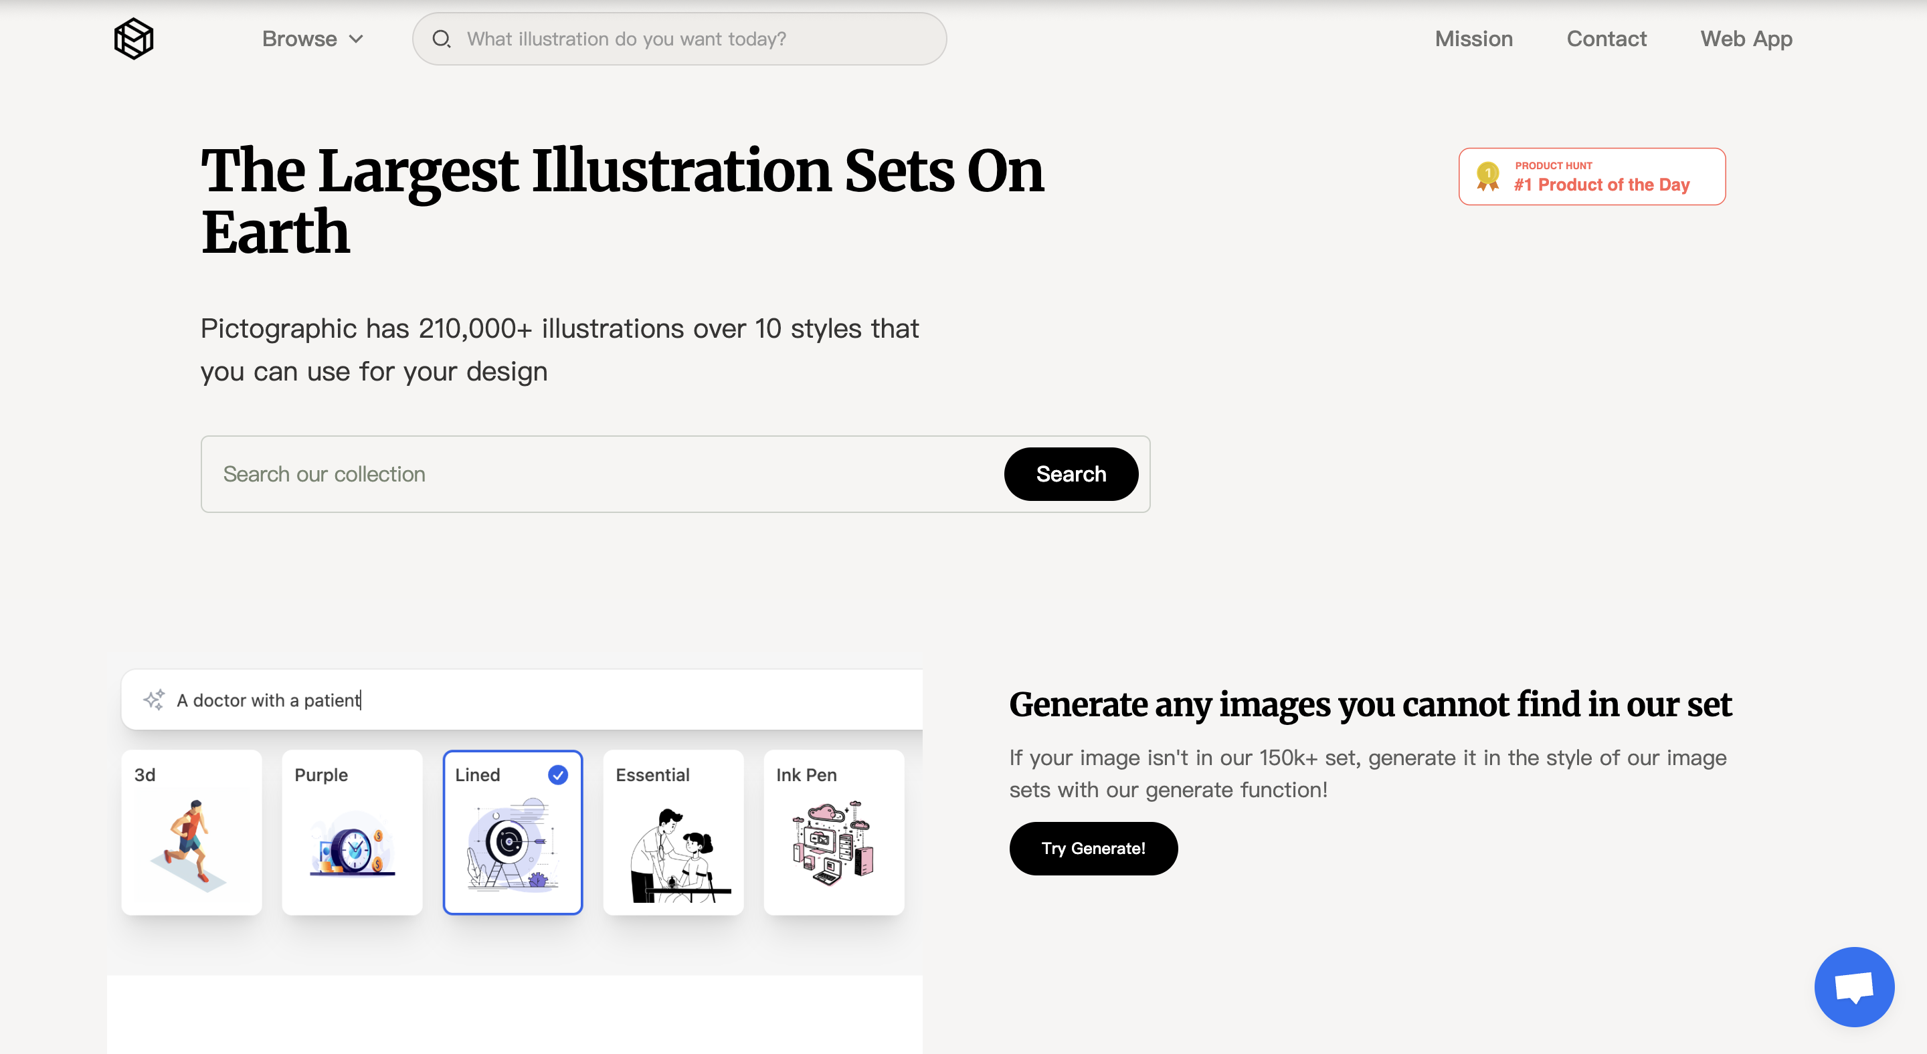Image resolution: width=1927 pixels, height=1054 pixels.
Task: Choose the Ink Pen illustration style
Action: click(x=833, y=832)
